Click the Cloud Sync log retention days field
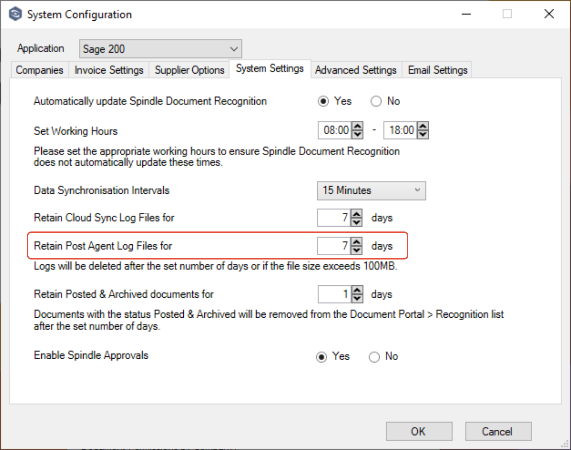The image size is (571, 450). [334, 218]
